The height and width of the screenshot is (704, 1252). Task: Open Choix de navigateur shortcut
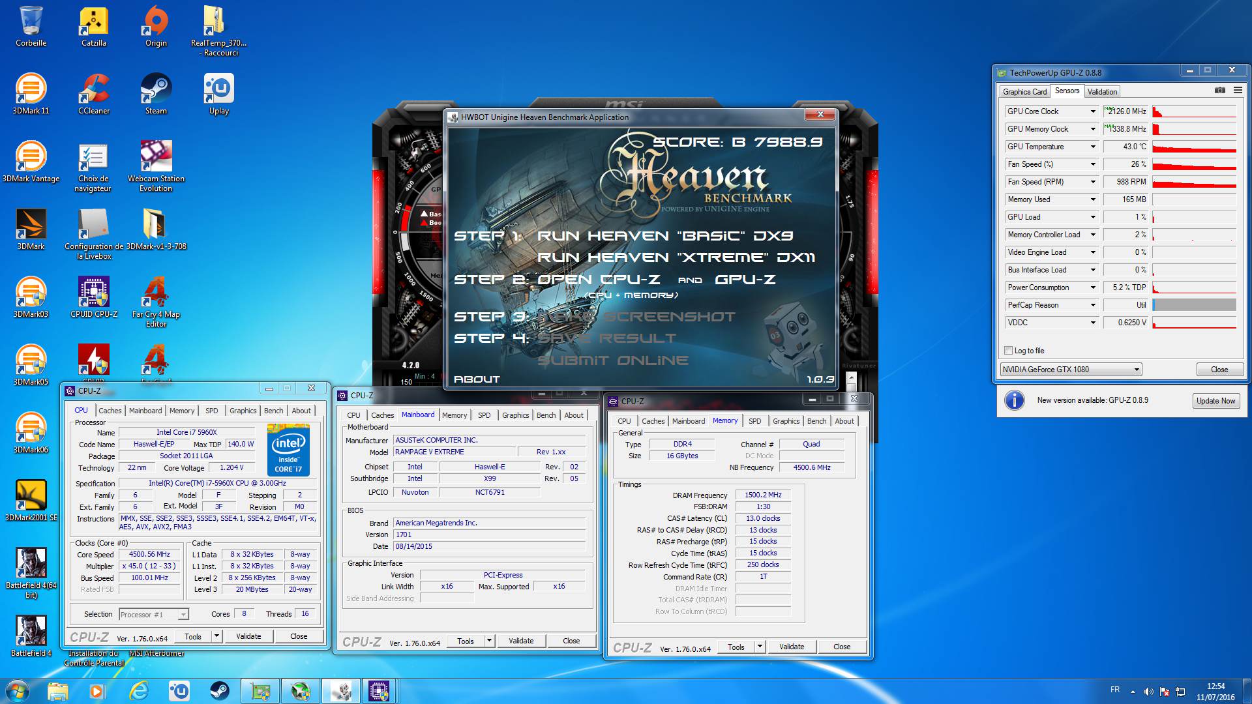click(93, 167)
